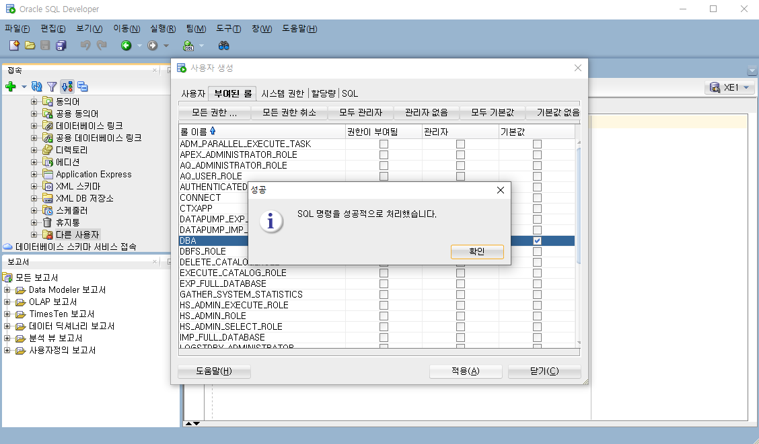Click the Filter funnel icon in the Connections panel
This screenshot has width=759, height=444.
[52, 87]
